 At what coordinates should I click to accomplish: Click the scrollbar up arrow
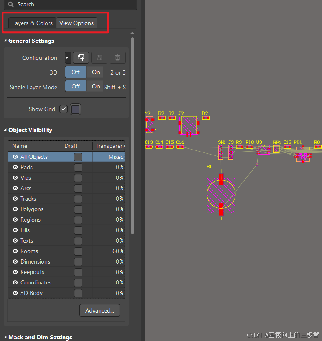(x=133, y=33)
